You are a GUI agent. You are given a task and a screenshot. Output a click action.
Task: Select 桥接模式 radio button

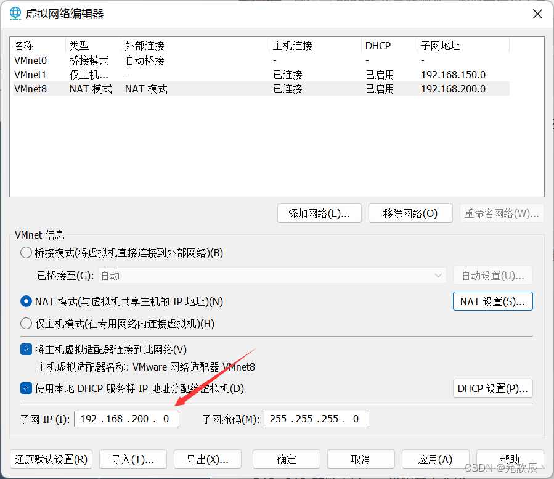coord(26,253)
